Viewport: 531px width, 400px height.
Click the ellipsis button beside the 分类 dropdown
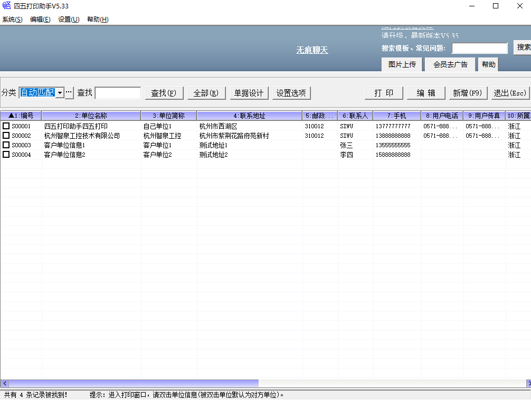(69, 92)
